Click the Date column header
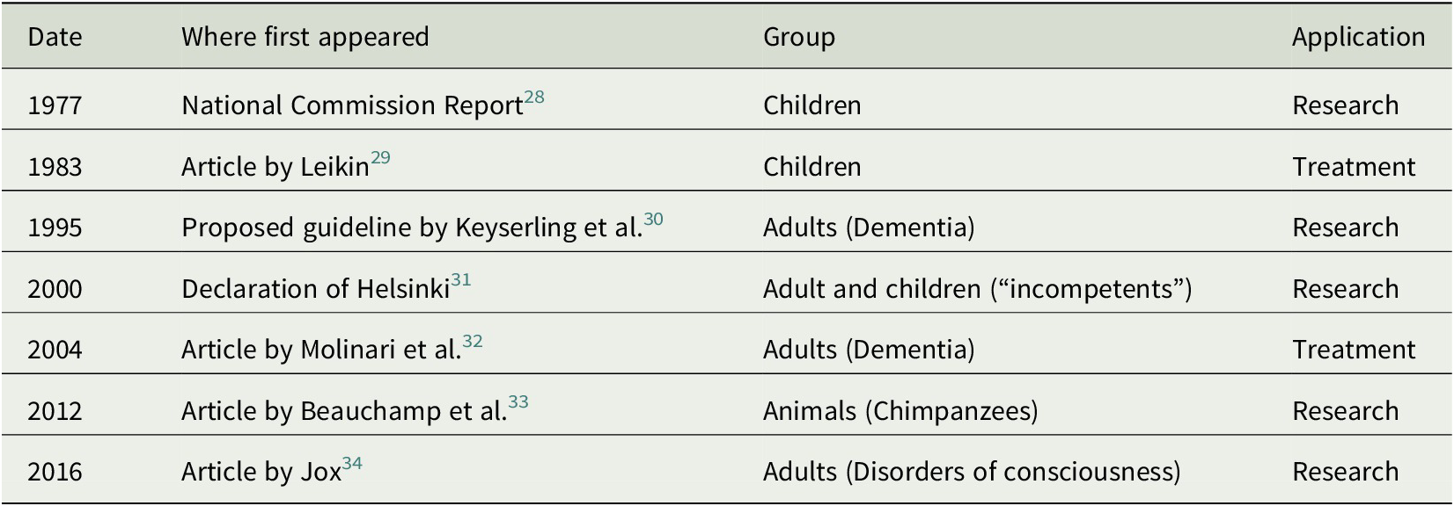 [x=55, y=37]
